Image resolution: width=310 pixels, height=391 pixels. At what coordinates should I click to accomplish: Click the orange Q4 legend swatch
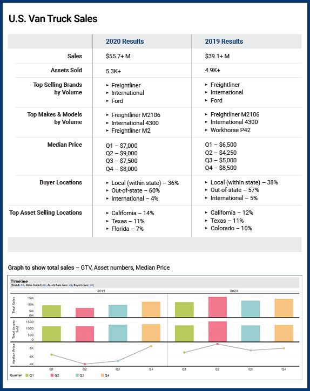(x=102, y=375)
